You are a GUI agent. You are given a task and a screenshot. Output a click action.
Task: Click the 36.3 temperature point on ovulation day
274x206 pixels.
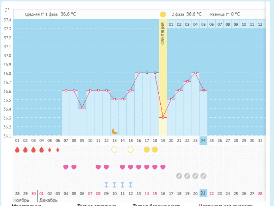(x=163, y=117)
